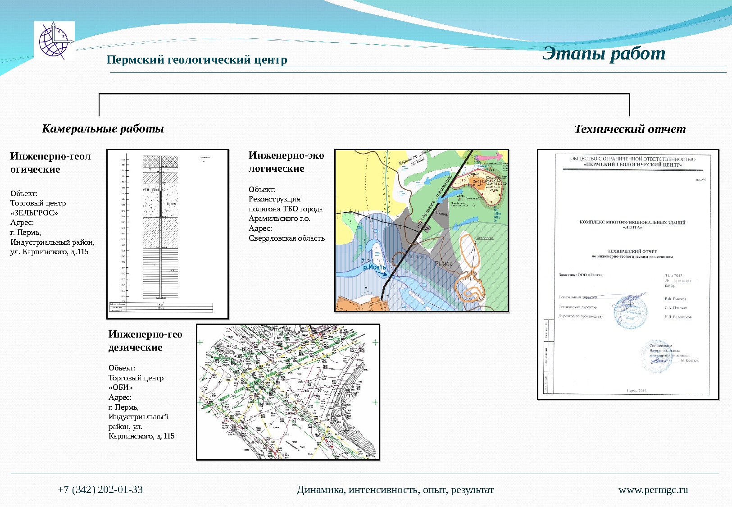Open the ecological map of Iset river
The image size is (732, 507).
click(x=422, y=230)
